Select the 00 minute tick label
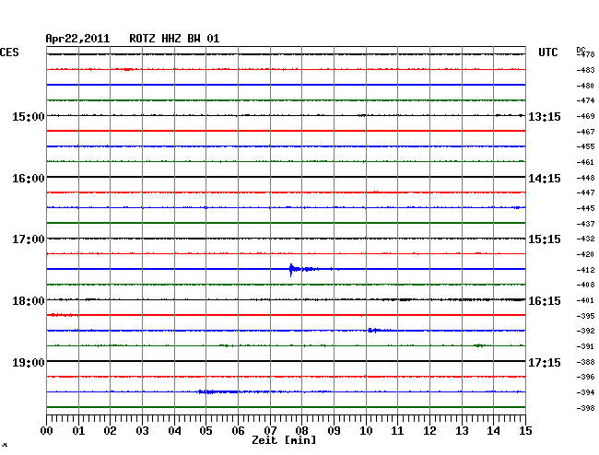The height and width of the screenshot is (455, 599). click(47, 431)
